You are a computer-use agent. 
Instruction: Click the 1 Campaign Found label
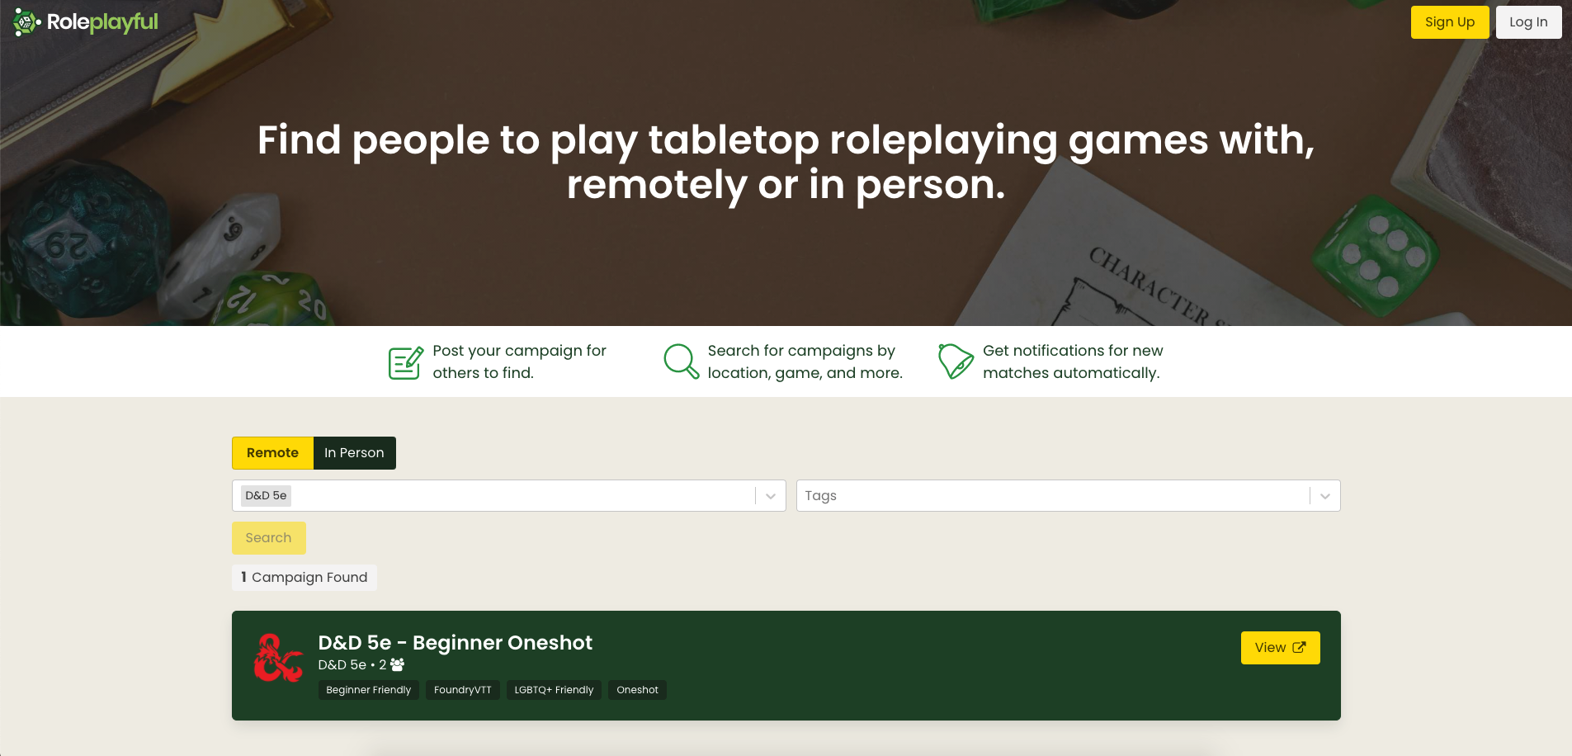[x=304, y=578]
